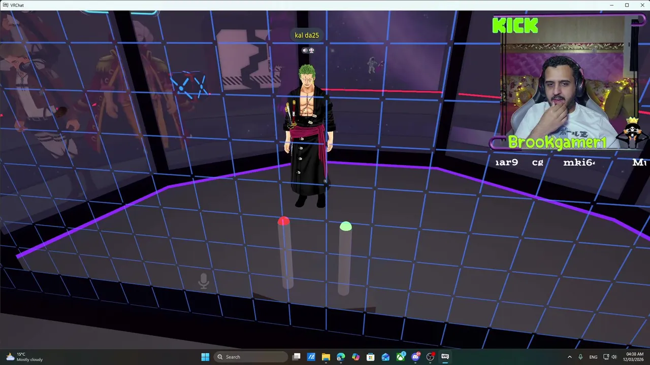Open the clock showing 04:38 AM
Screen dimensions: 650x365
coord(634,357)
